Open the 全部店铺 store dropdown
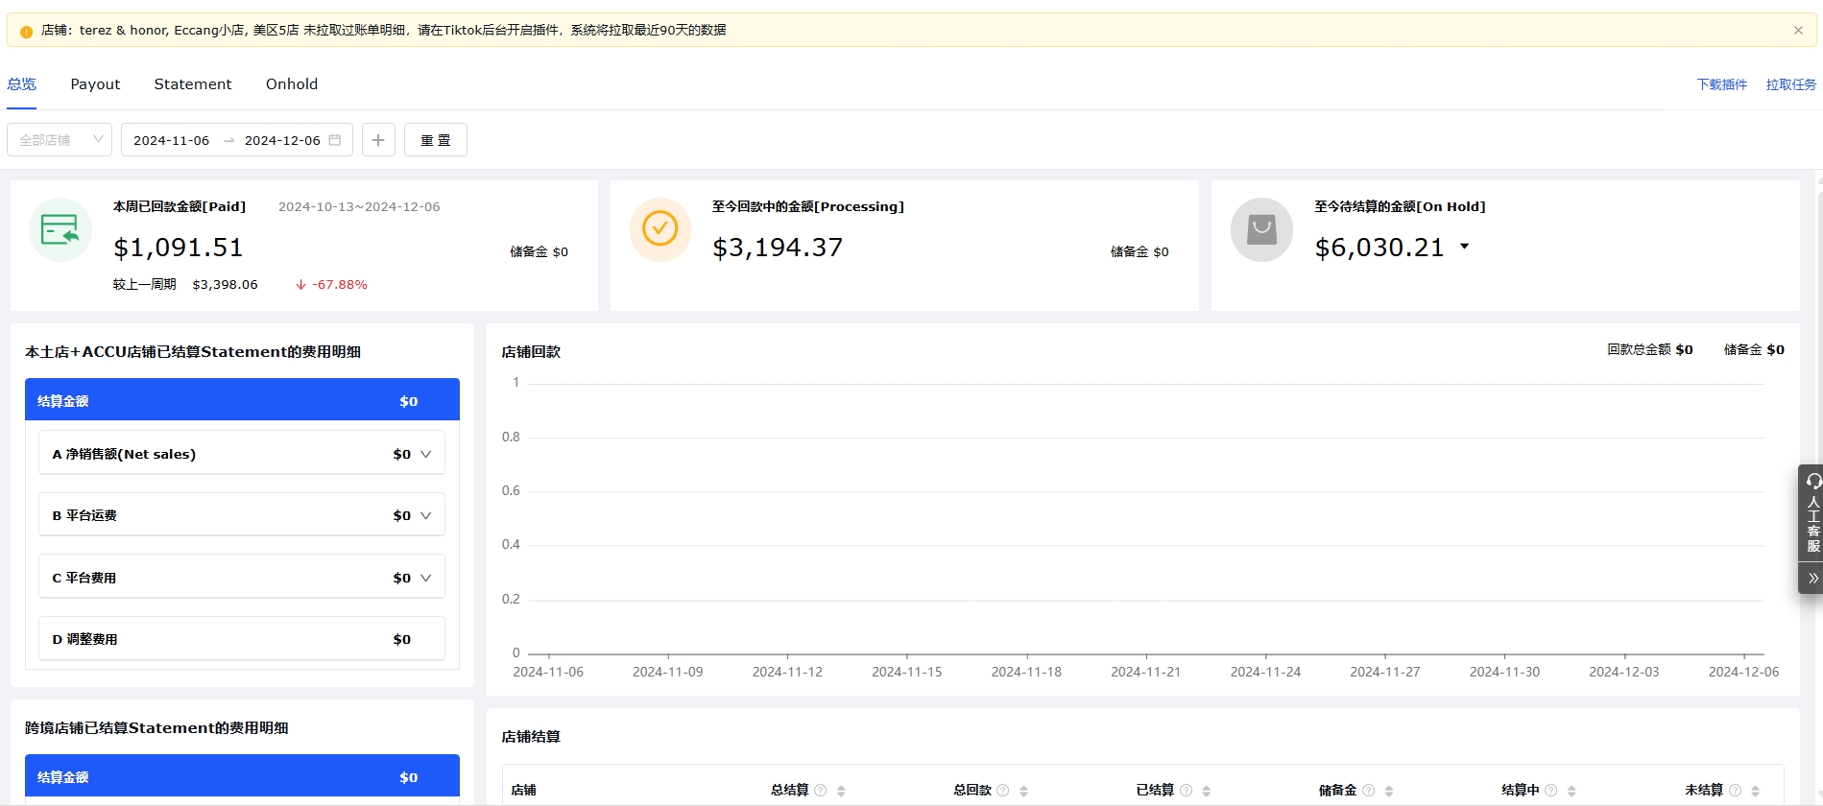The width and height of the screenshot is (1823, 806). (60, 140)
